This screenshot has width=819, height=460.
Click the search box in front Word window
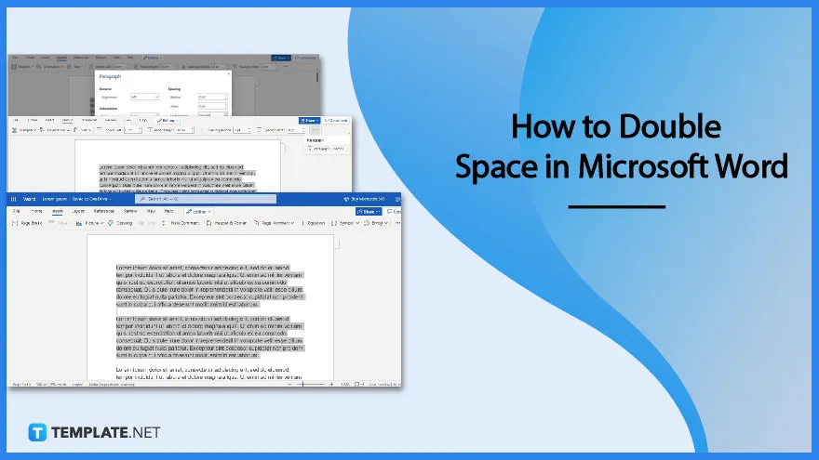point(206,199)
